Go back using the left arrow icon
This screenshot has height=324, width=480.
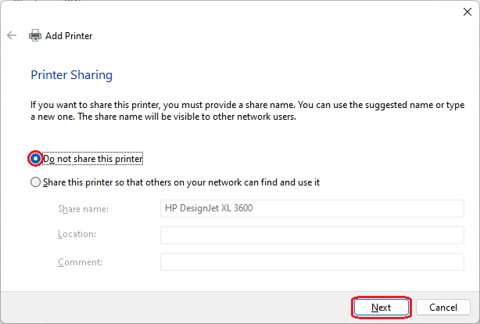tap(12, 35)
